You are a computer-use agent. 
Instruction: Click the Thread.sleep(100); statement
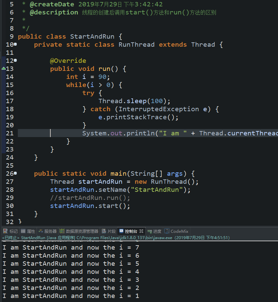134,101
